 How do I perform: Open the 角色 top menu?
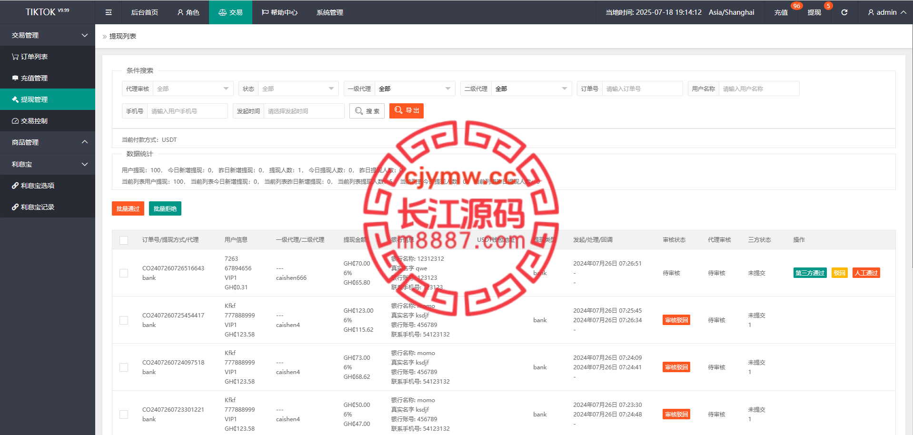click(x=188, y=12)
